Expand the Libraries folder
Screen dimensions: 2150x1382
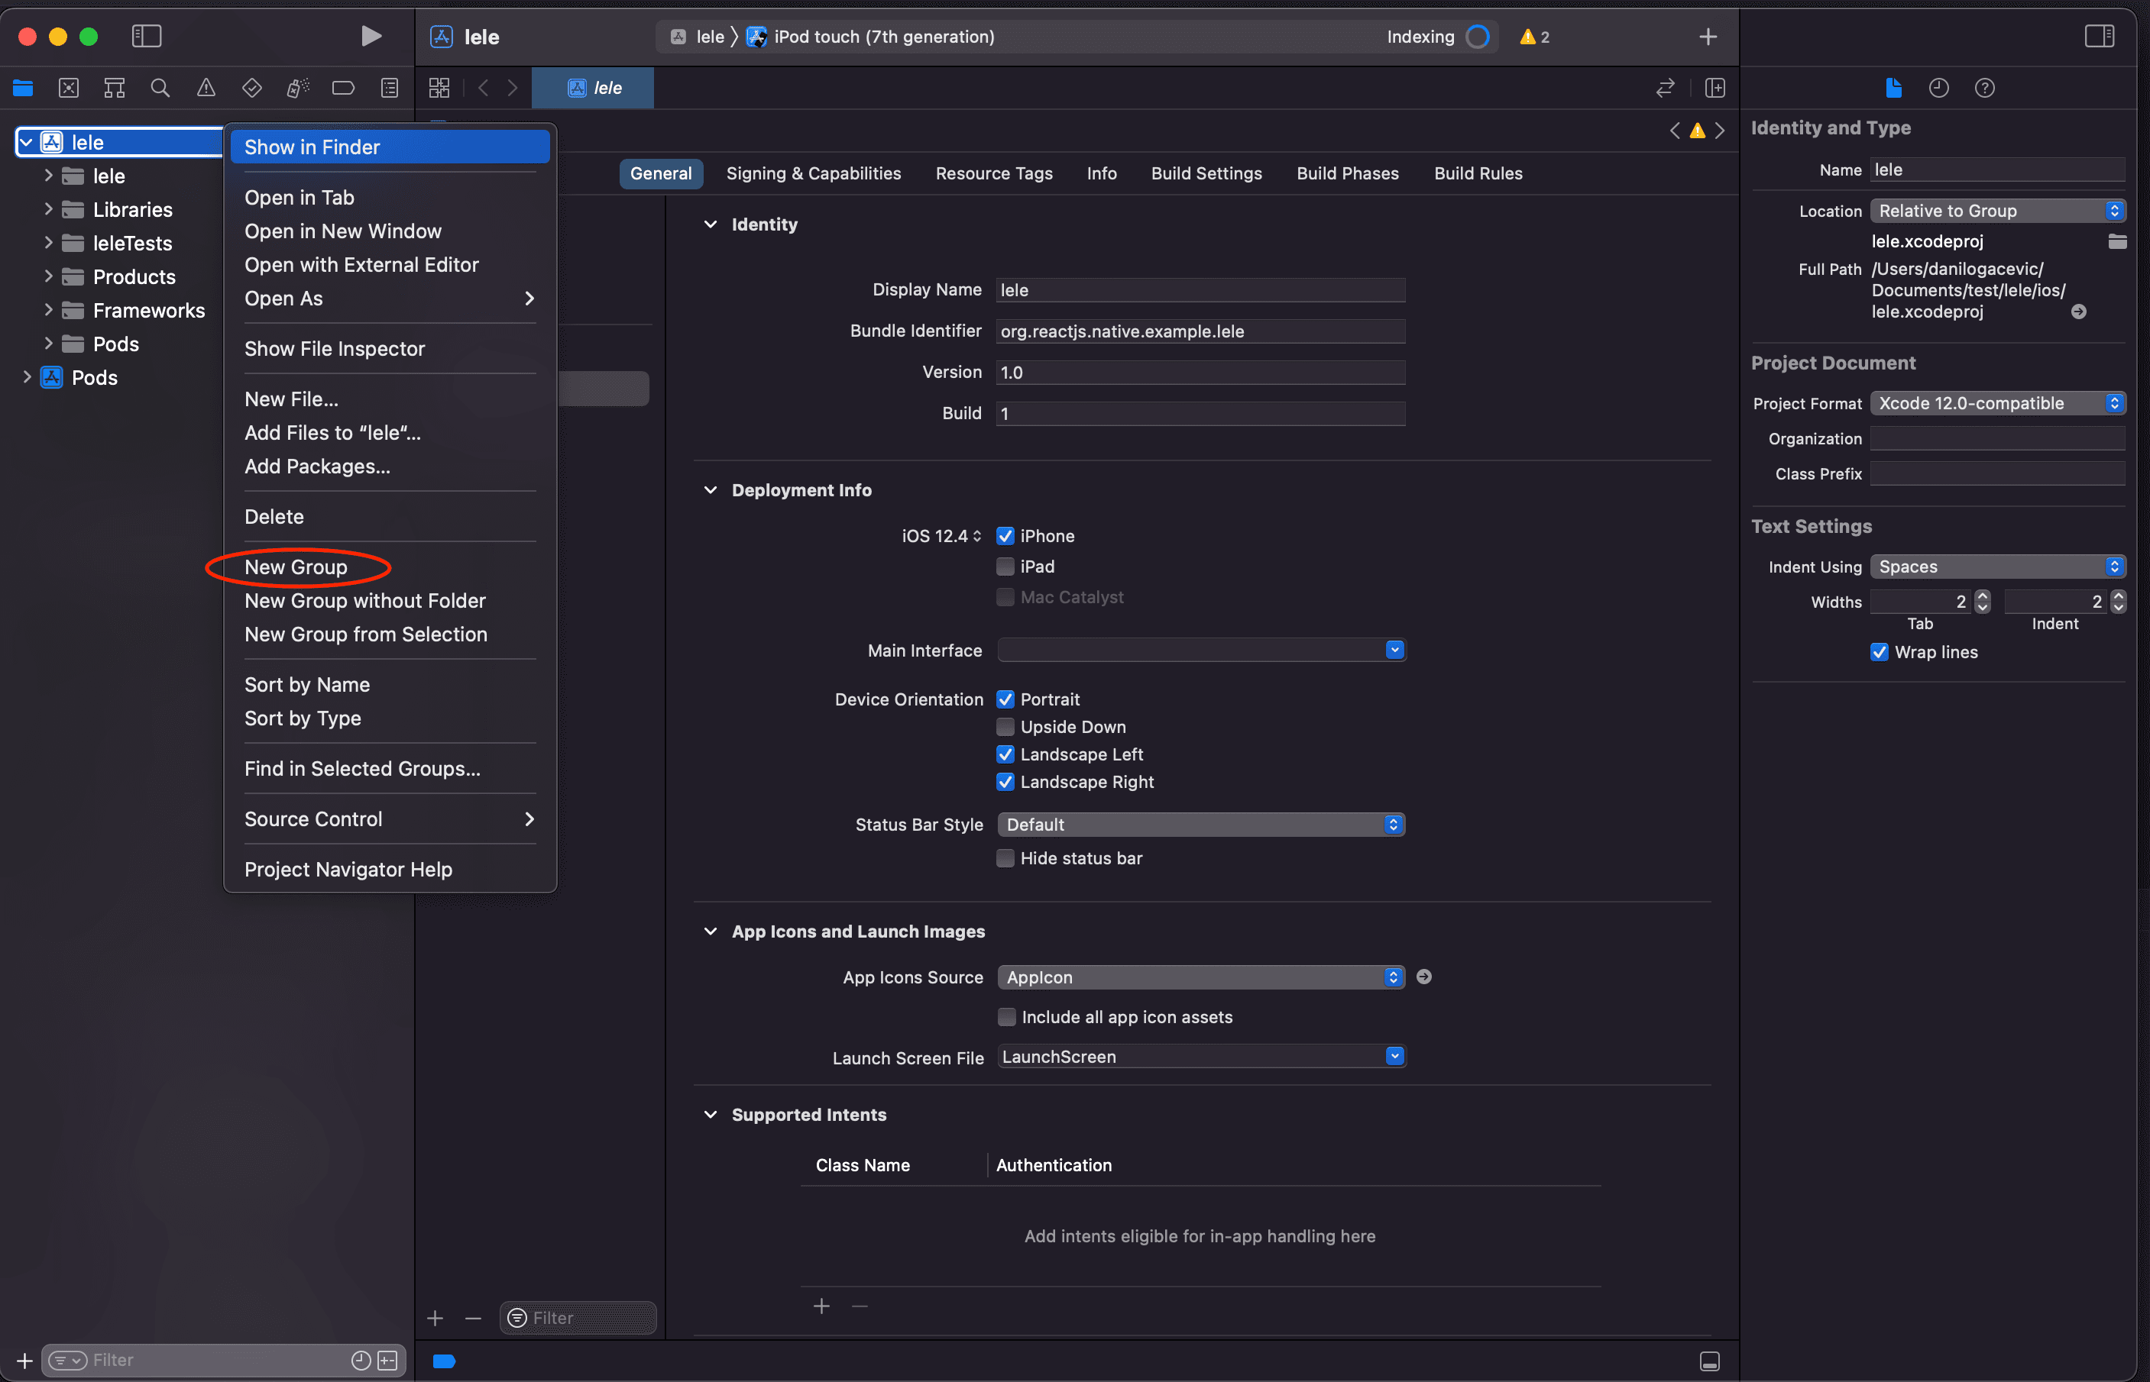[x=48, y=209]
